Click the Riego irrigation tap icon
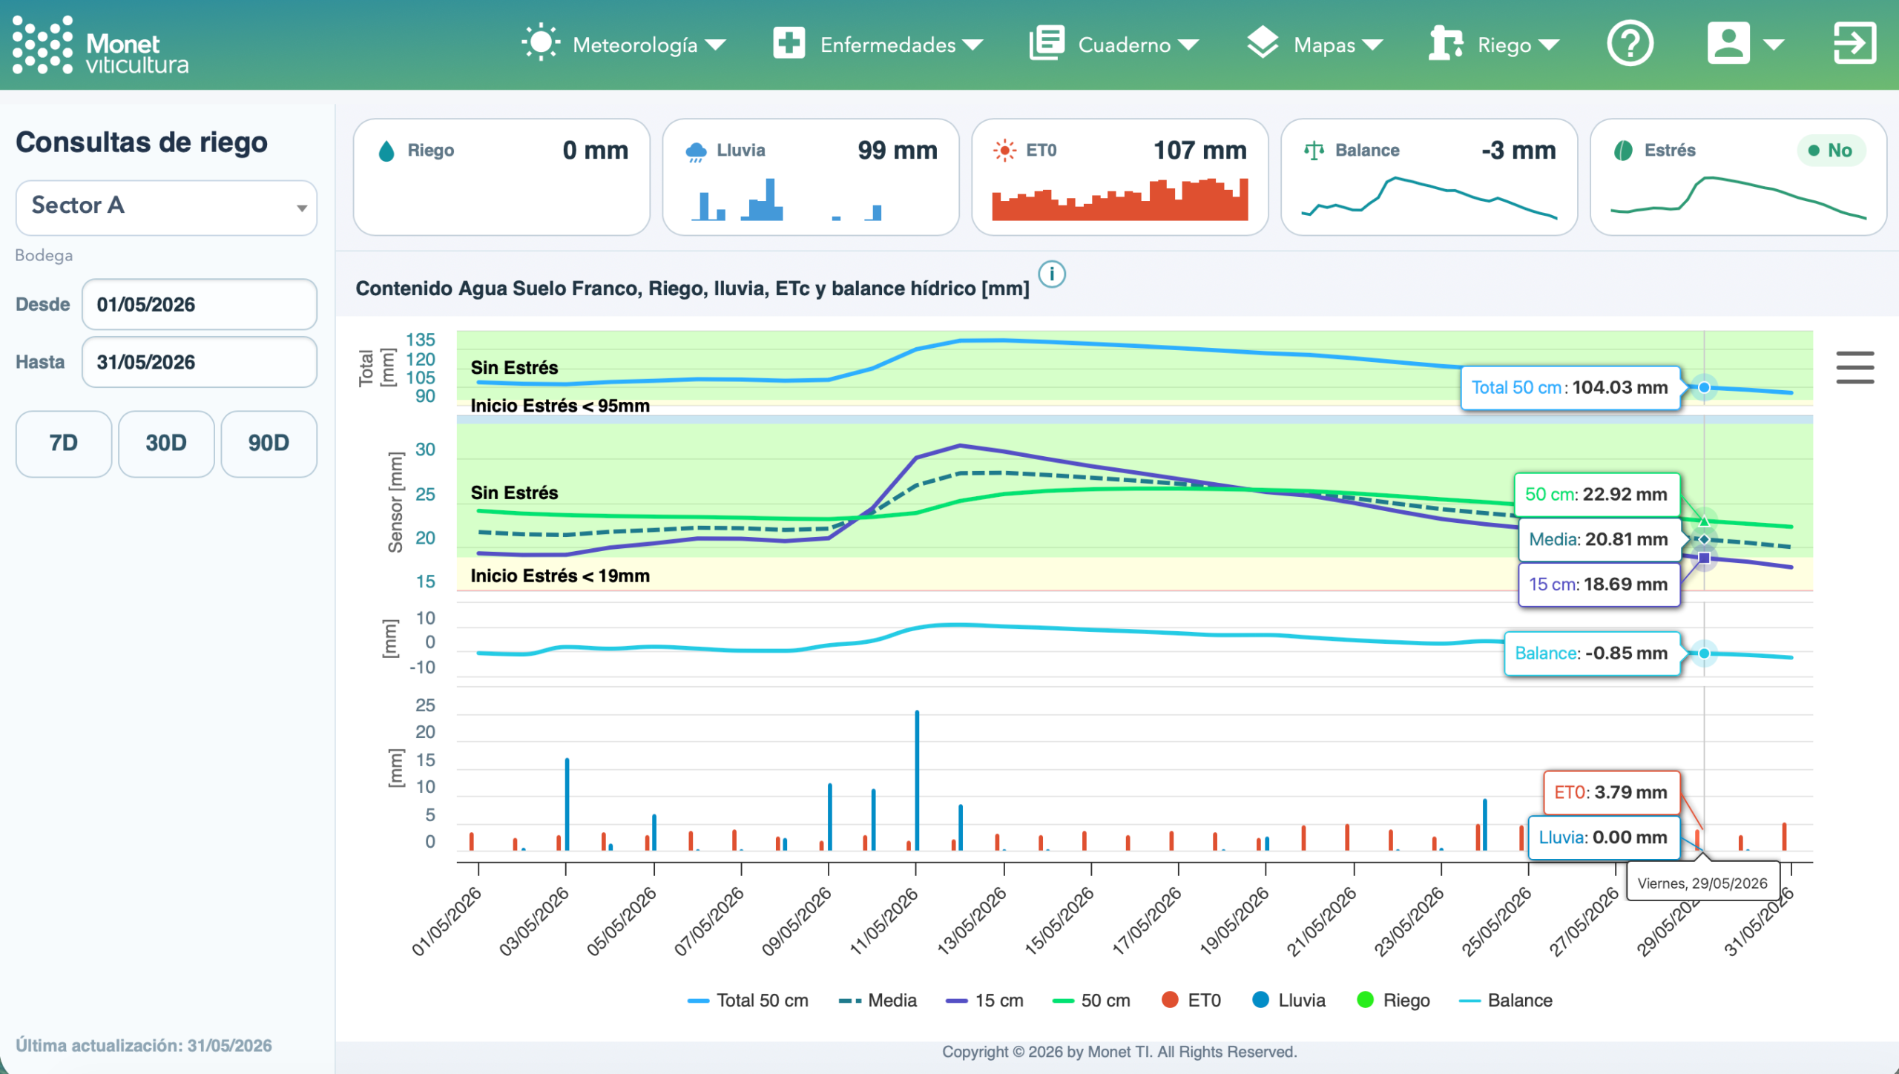Viewport: 1899px width, 1074px height. [x=1446, y=43]
